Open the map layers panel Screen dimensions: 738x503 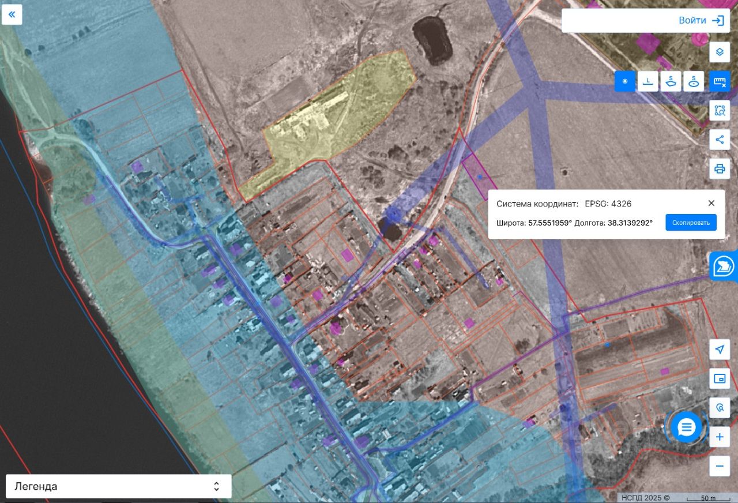click(720, 52)
